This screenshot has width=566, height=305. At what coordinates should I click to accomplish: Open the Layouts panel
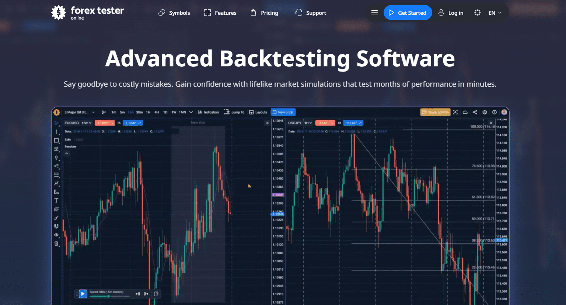pyautogui.click(x=258, y=112)
